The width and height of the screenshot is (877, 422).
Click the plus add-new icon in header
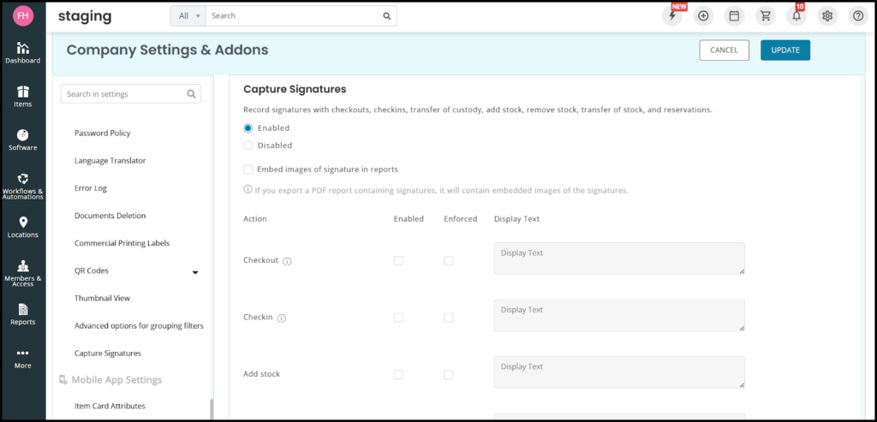click(x=703, y=15)
